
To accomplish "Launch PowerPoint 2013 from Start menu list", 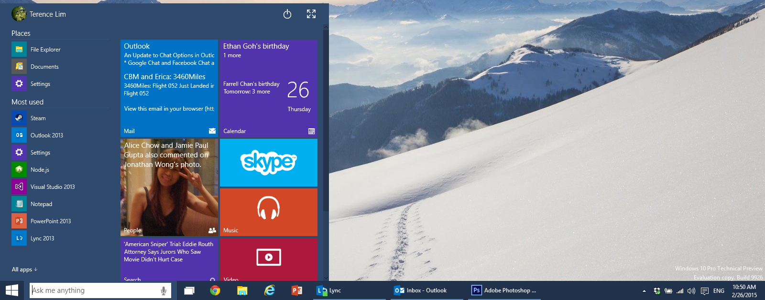I will [x=60, y=221].
